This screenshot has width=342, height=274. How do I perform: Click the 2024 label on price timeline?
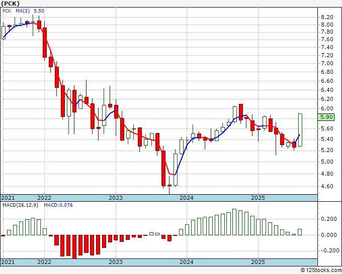[x=187, y=198]
